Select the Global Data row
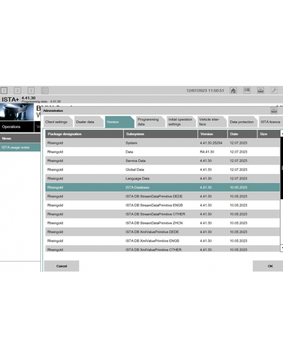The width and height of the screenshot is (283, 358). (x=162, y=170)
